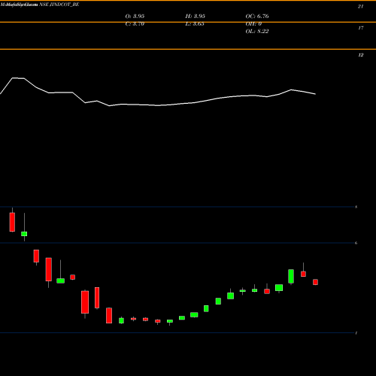
Task: Click the final red candlestick on chart
Action: pyautogui.click(x=315, y=282)
